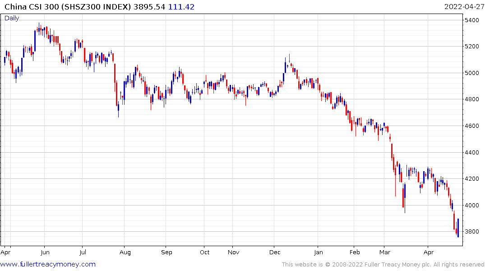
Task: Click the Mar month label
Action: tap(384, 252)
